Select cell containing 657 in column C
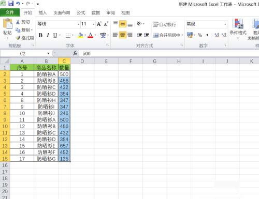Viewport: 259px width, 199px height. [64, 146]
